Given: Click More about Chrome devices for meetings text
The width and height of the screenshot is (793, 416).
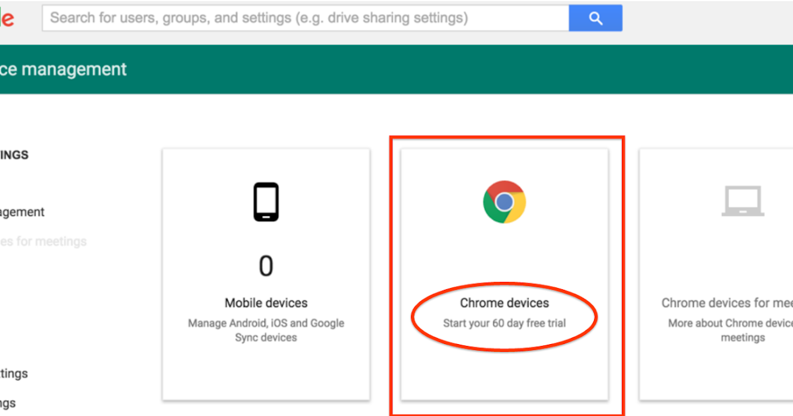Looking at the screenshot, I should pos(727,330).
